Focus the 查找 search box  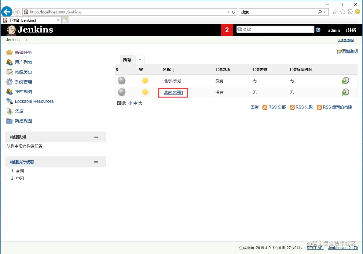275,29
